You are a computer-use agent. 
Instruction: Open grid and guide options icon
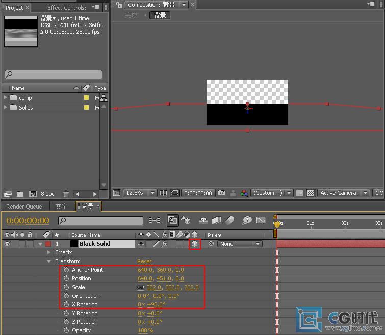click(x=163, y=193)
